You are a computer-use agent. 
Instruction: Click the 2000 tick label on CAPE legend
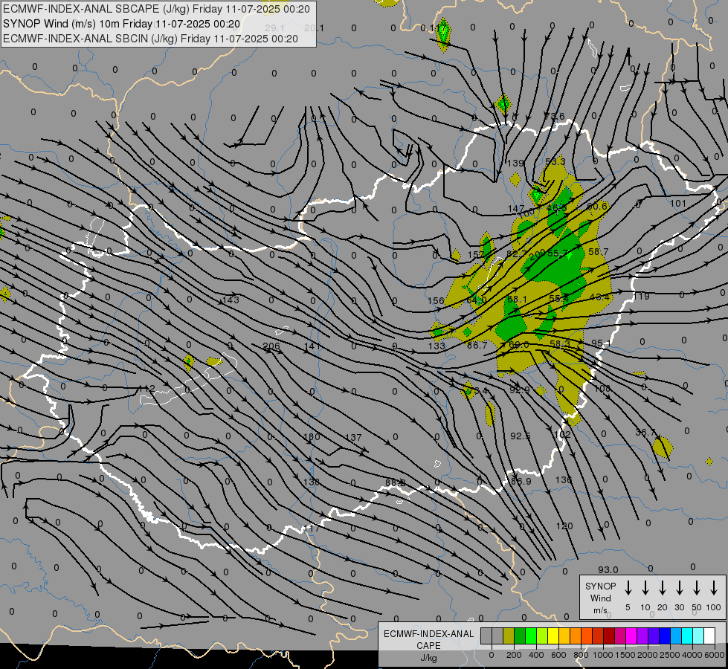tap(648, 655)
